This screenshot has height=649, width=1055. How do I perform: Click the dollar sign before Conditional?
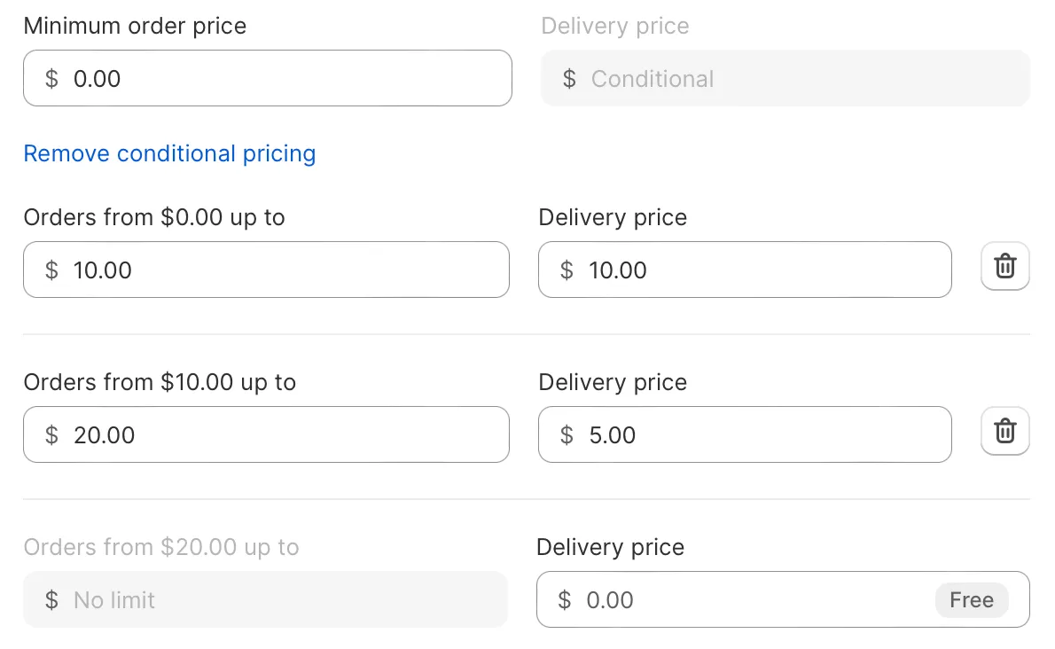coord(569,79)
